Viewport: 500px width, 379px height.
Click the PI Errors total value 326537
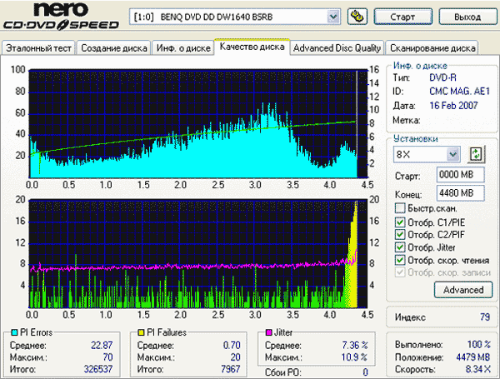point(98,369)
